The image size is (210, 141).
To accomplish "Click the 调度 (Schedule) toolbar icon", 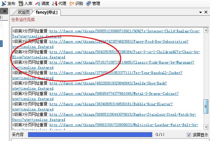I will pyautogui.click(x=42, y=4).
